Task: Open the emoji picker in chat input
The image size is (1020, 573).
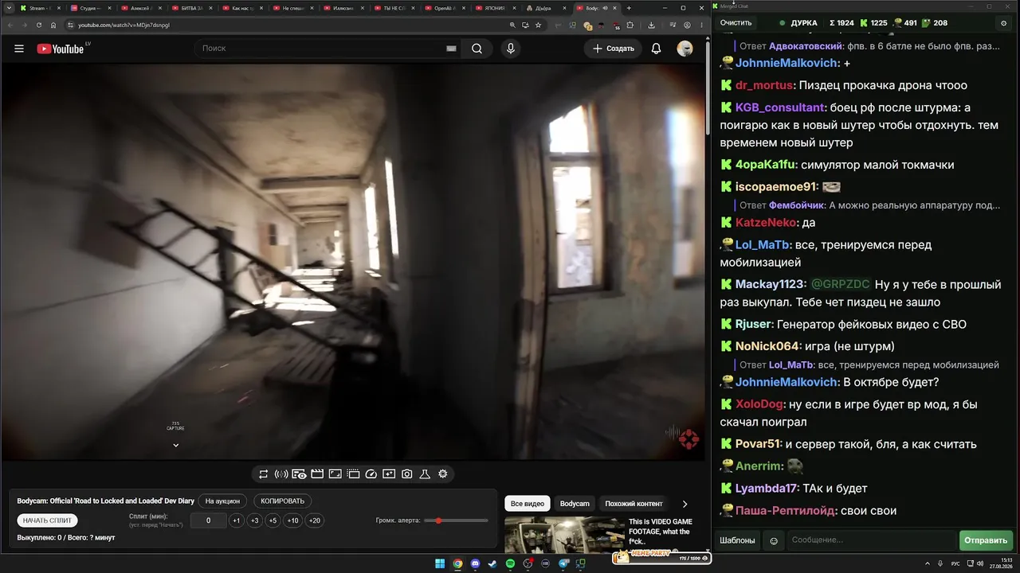Action: 773,540
